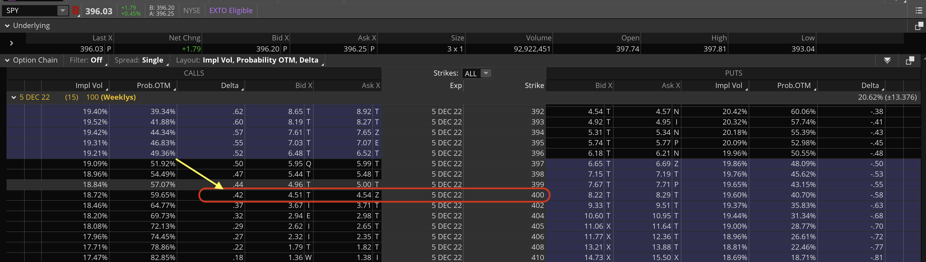Viewport: 926px width, 262px height.
Task: Expand the underlying quote row chevron
Action: coord(11,43)
